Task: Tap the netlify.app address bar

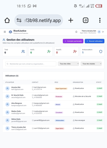Action: [x=39, y=20]
